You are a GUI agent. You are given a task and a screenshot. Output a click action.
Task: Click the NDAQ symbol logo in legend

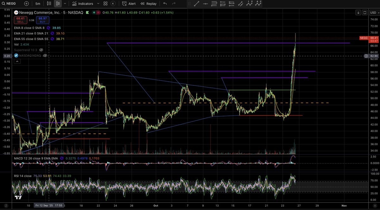click(16, 55)
